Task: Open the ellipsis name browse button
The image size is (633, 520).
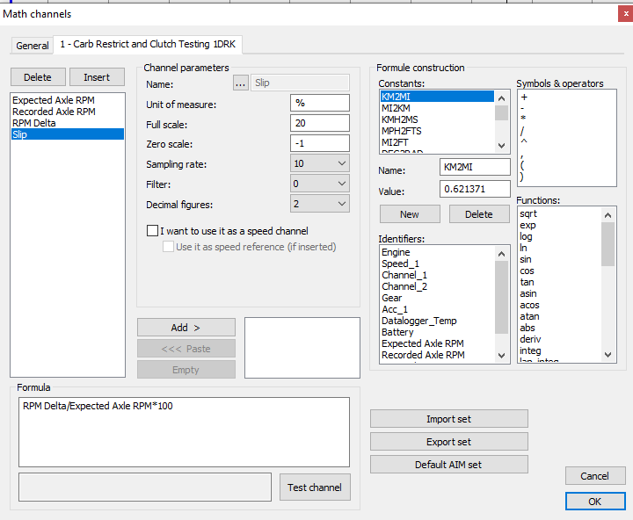Action: coord(241,83)
